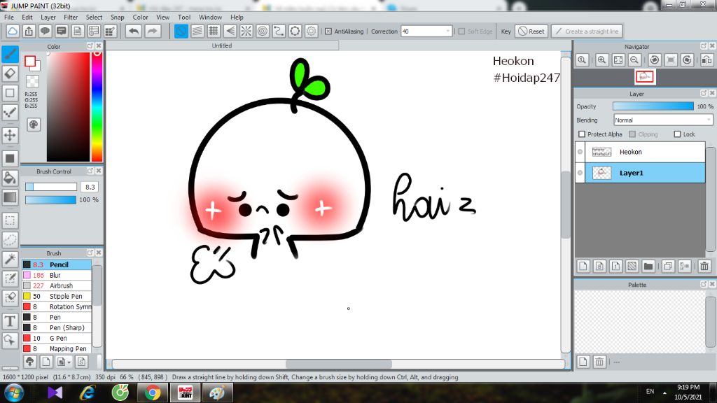Zoom out via Navigator panel

634,60
